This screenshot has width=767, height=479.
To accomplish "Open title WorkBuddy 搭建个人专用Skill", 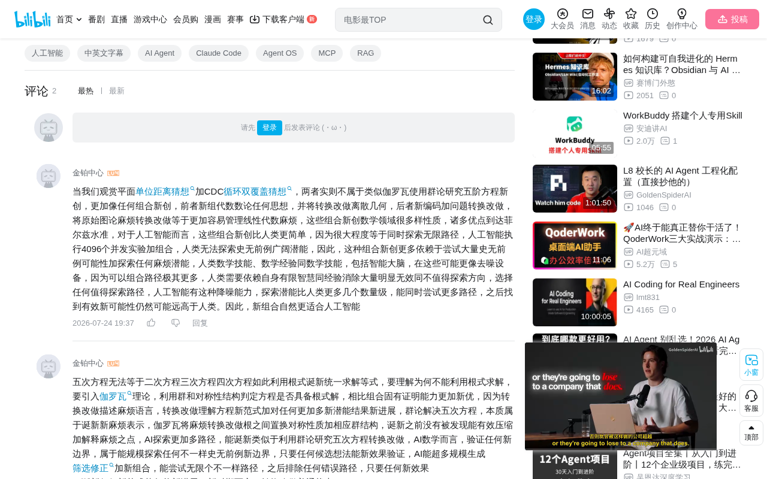I will pyautogui.click(x=683, y=116).
